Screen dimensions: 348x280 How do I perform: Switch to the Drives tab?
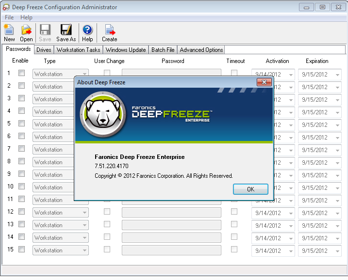point(44,50)
